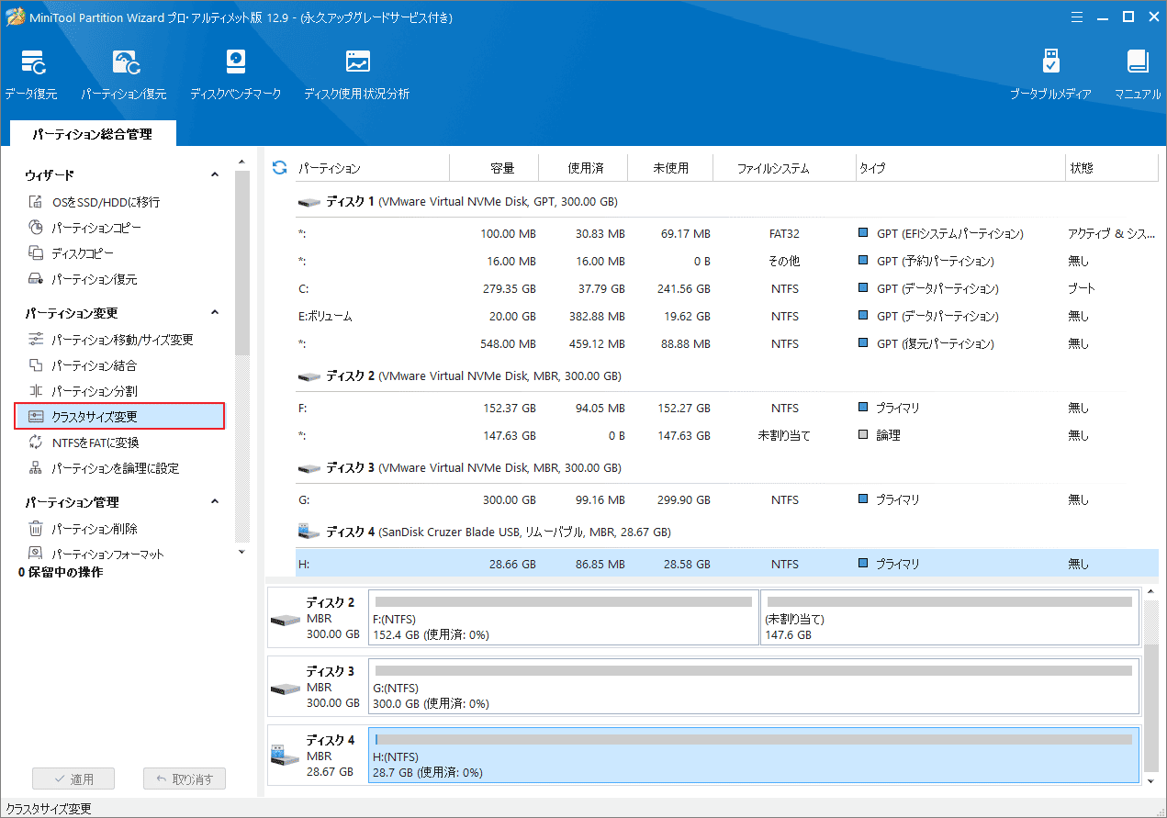Click 0 保留中の操作 label
The height and width of the screenshot is (818, 1167).
[x=61, y=573]
